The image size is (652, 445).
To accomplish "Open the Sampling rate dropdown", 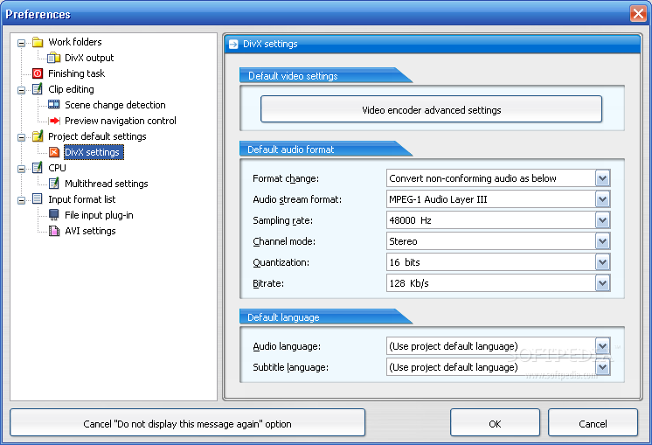I will coord(602,220).
